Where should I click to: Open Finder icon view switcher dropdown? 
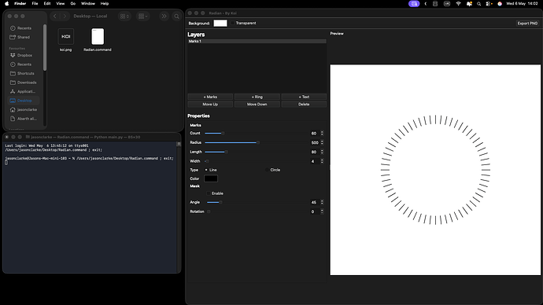tap(124, 17)
